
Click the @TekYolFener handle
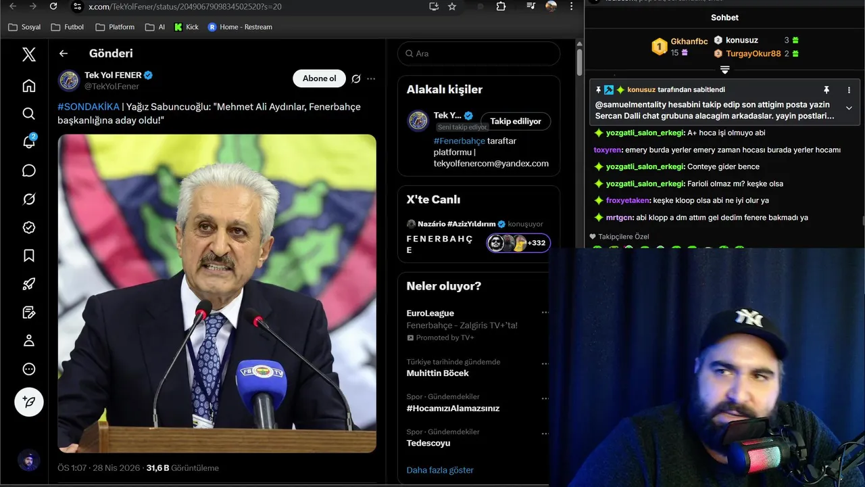(x=112, y=87)
